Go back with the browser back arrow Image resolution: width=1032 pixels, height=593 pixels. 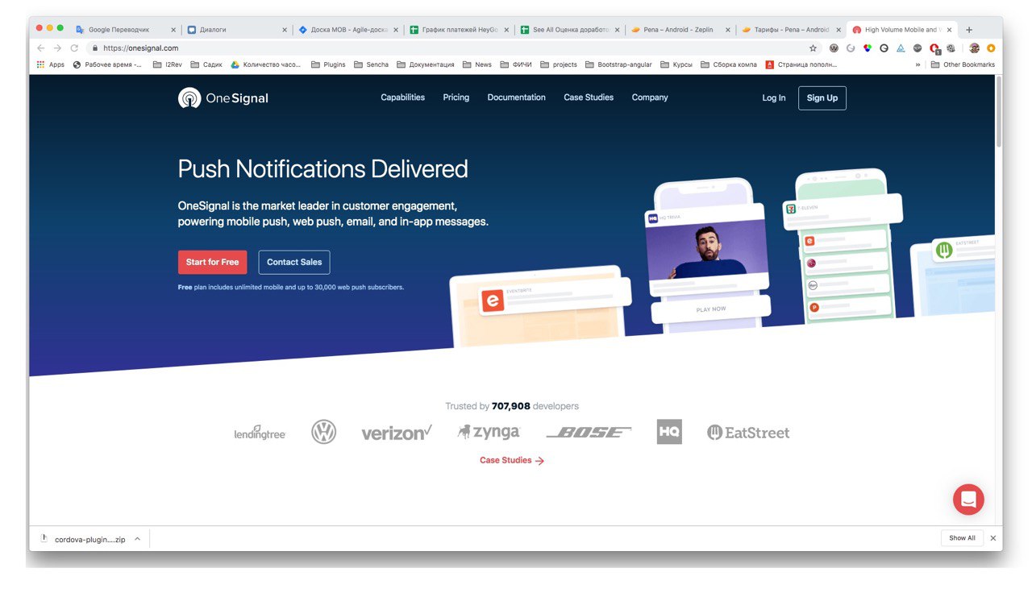click(41, 48)
